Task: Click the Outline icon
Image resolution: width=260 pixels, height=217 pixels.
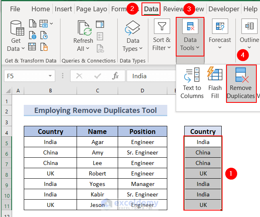Action: click(250, 26)
